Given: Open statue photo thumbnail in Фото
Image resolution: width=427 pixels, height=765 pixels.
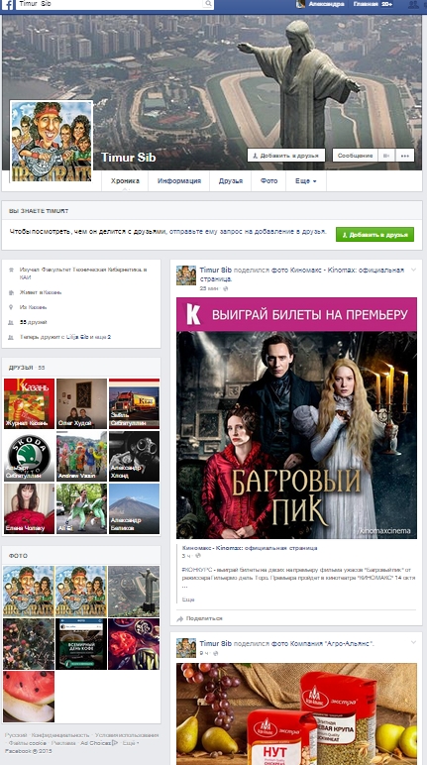Looking at the screenshot, I should pyautogui.click(x=134, y=592).
